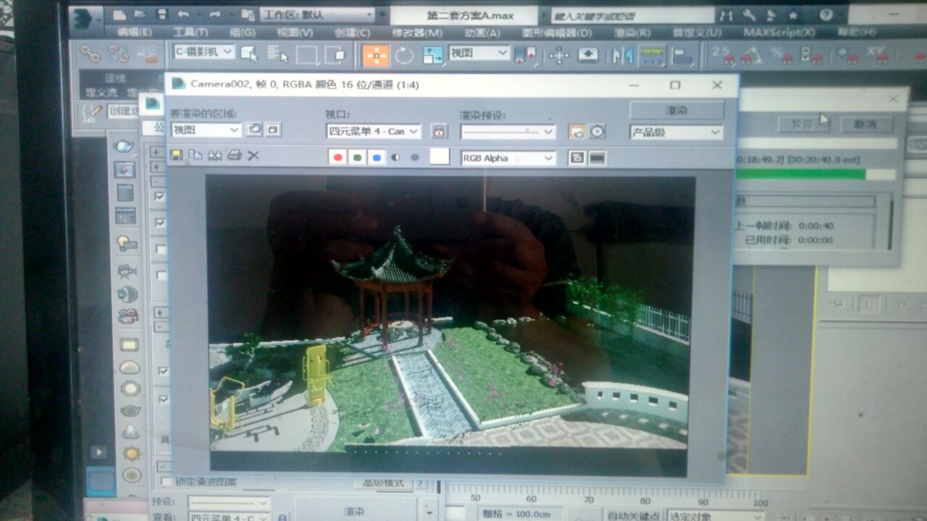Click the 取消 button in rendering dialog

[x=865, y=124]
